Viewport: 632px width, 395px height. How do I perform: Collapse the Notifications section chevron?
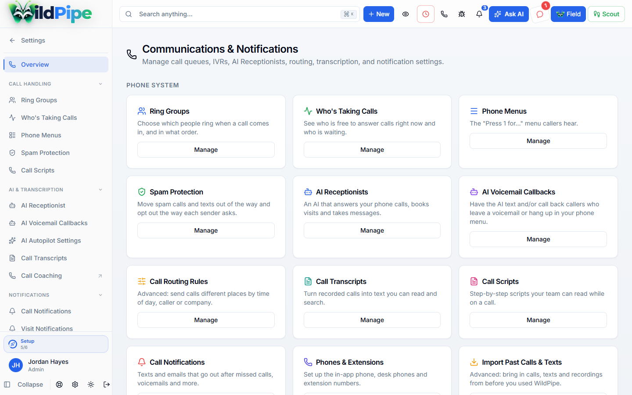tap(101, 295)
